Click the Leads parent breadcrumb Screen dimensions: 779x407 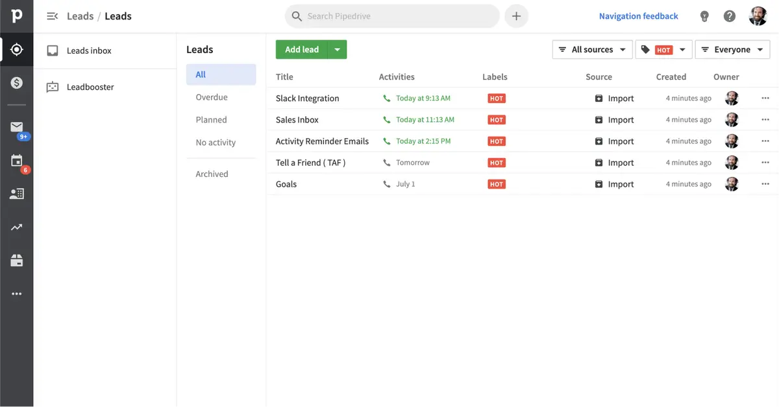click(80, 16)
